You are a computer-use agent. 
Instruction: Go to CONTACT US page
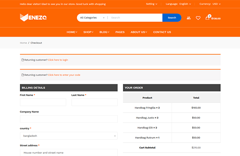click(x=162, y=32)
